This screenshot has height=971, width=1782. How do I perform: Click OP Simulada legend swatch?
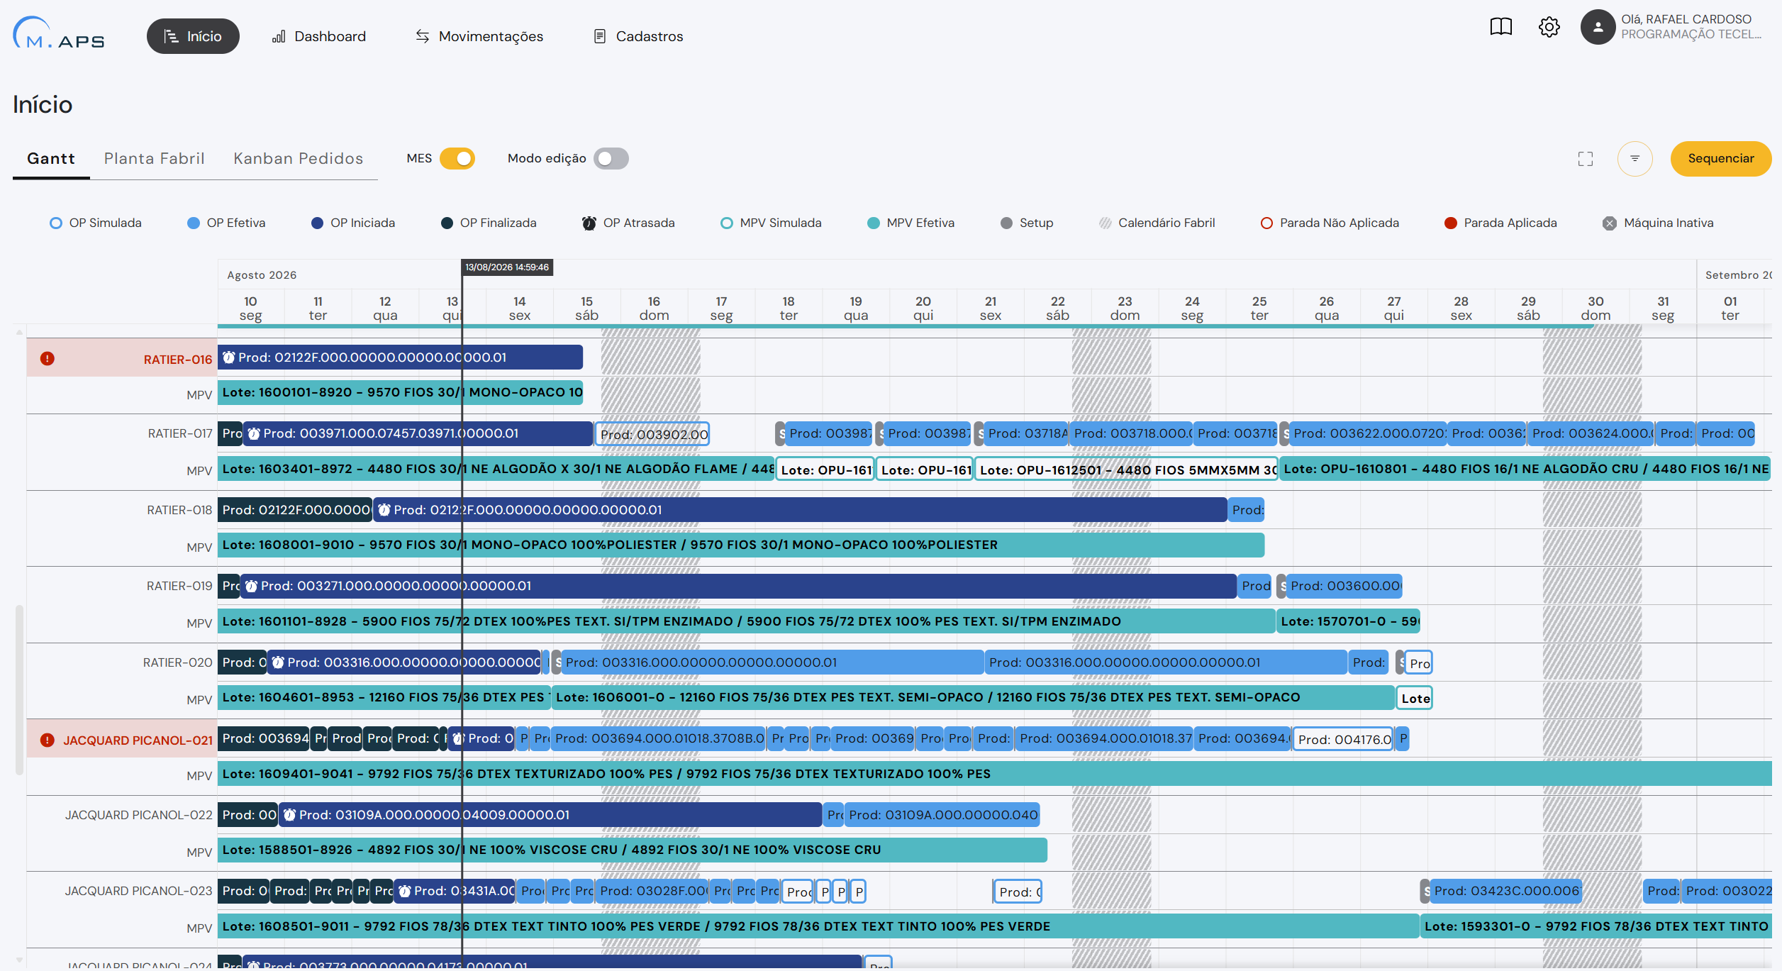56,223
